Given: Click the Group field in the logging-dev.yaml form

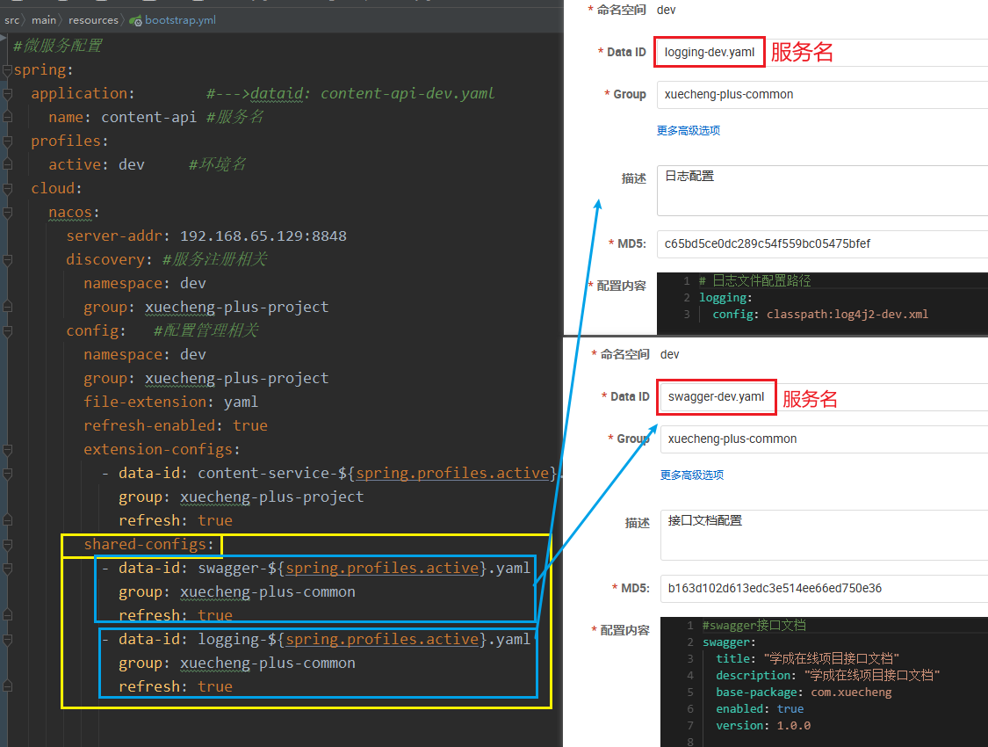Looking at the screenshot, I should click(822, 95).
